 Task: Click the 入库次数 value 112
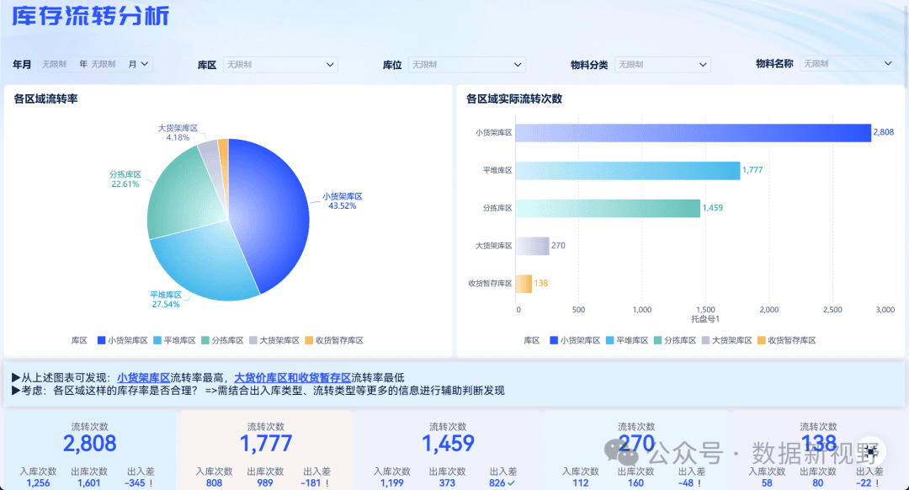click(x=580, y=482)
